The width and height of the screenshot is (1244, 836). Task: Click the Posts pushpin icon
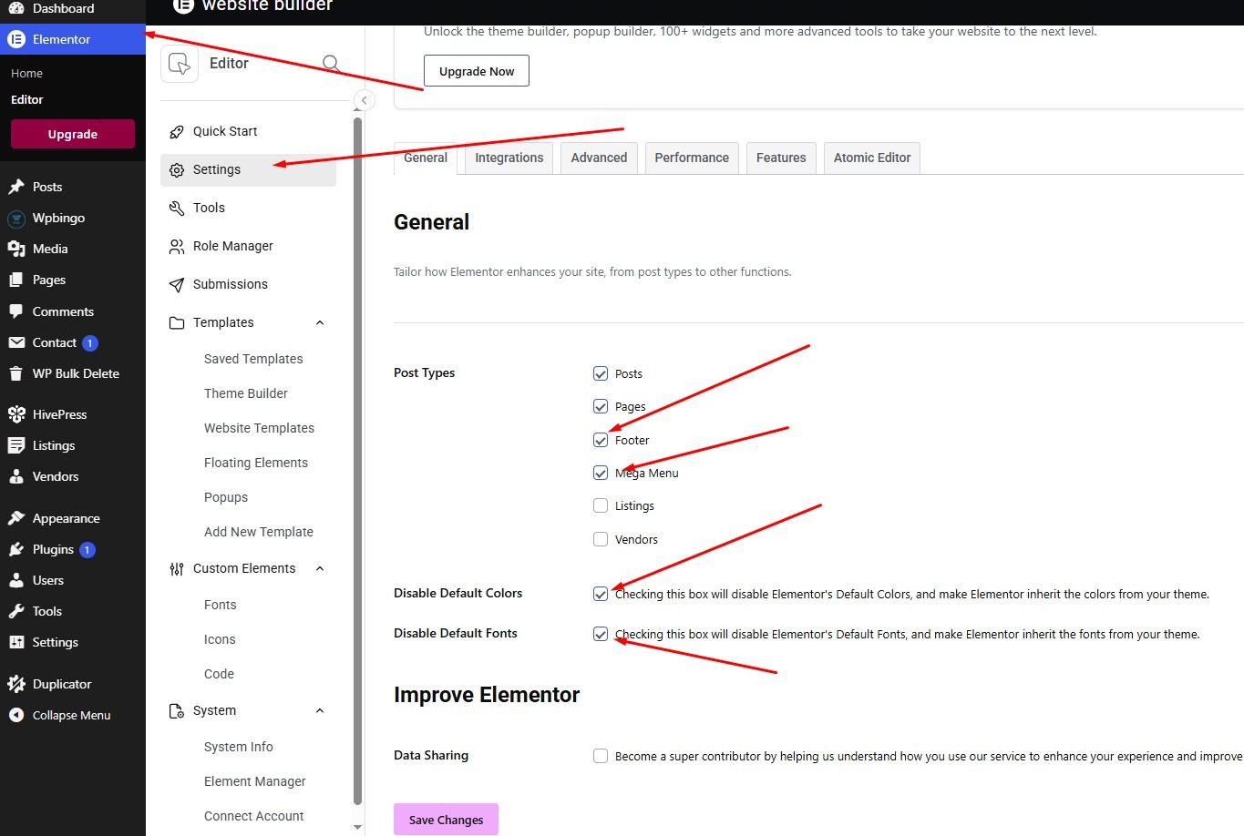(16, 187)
